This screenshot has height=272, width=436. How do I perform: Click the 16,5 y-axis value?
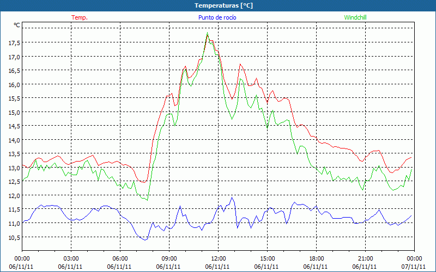(14, 71)
